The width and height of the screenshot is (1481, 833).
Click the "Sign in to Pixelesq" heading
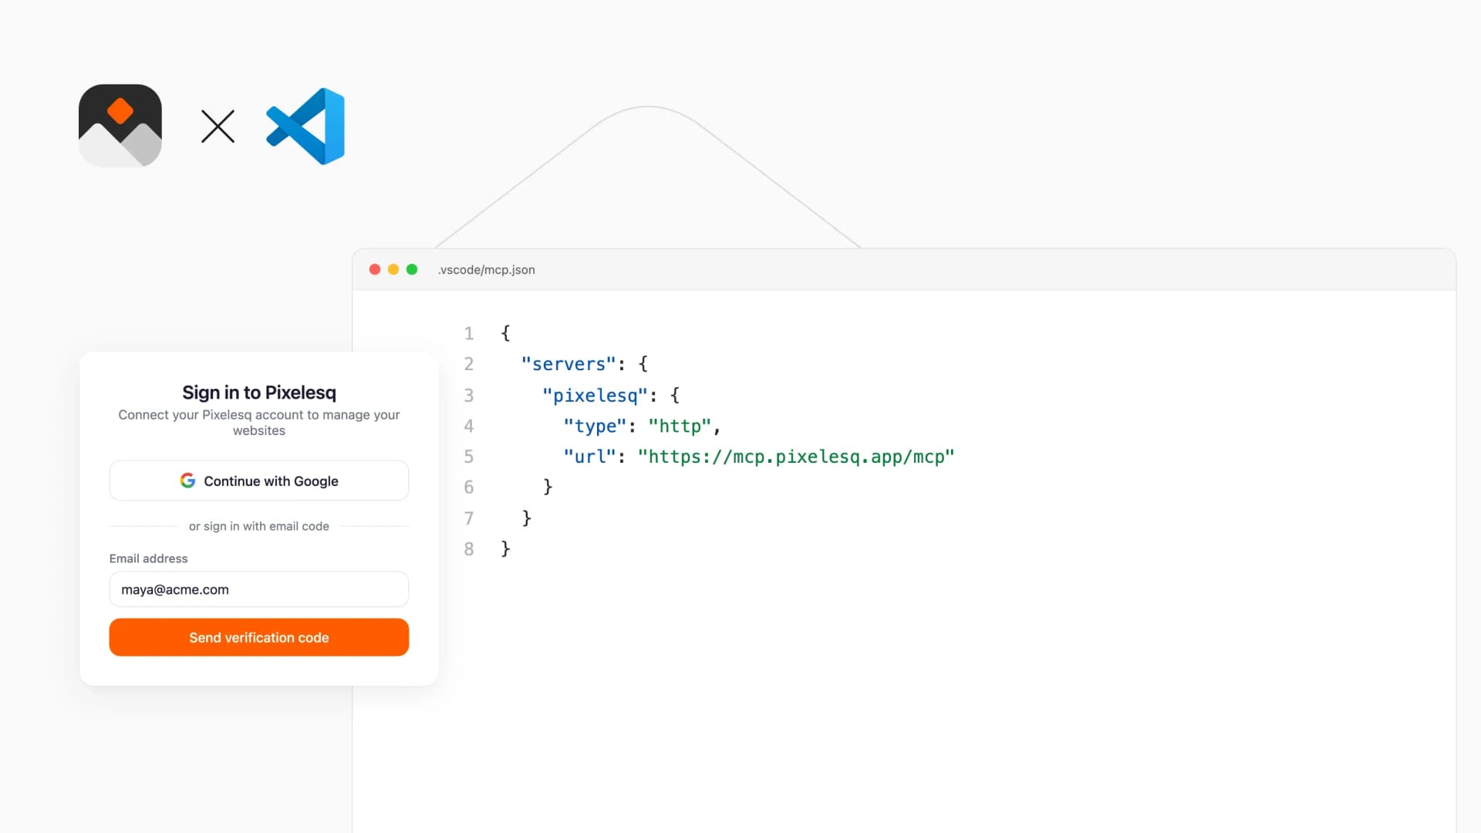[259, 393]
